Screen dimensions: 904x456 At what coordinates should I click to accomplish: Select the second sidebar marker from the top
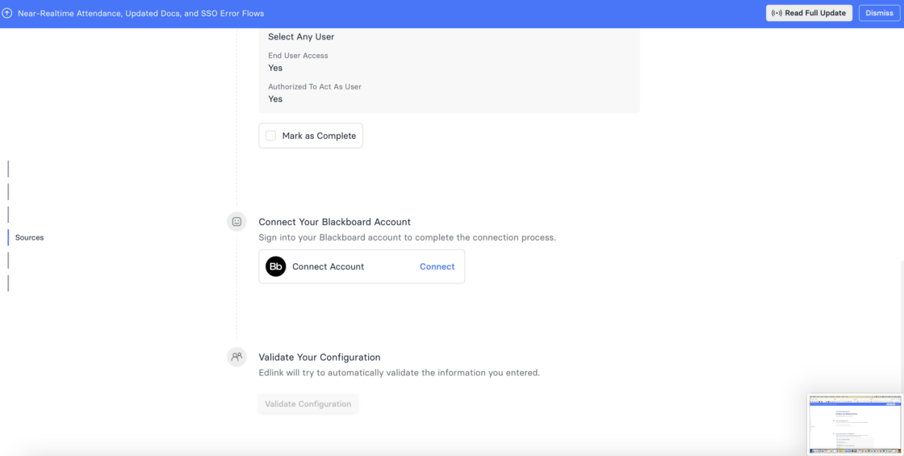point(8,192)
